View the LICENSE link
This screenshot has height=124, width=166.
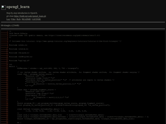pyautogui.click(x=36, y=19)
